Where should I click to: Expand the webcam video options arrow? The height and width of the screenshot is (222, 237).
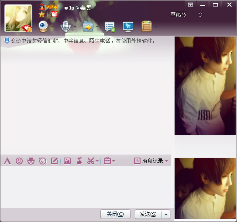(x=52, y=27)
